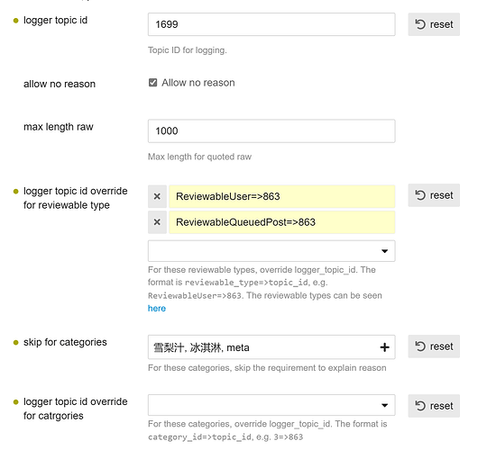The width and height of the screenshot is (478, 450).
Task: Open the reviewable type override dropdown
Action: [x=271, y=251]
